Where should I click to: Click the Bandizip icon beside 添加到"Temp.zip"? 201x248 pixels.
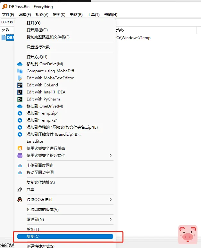point(20,113)
